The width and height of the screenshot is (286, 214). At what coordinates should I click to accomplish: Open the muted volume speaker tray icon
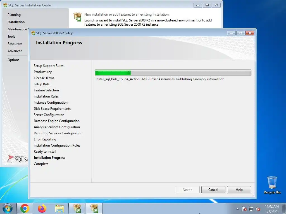(258, 209)
